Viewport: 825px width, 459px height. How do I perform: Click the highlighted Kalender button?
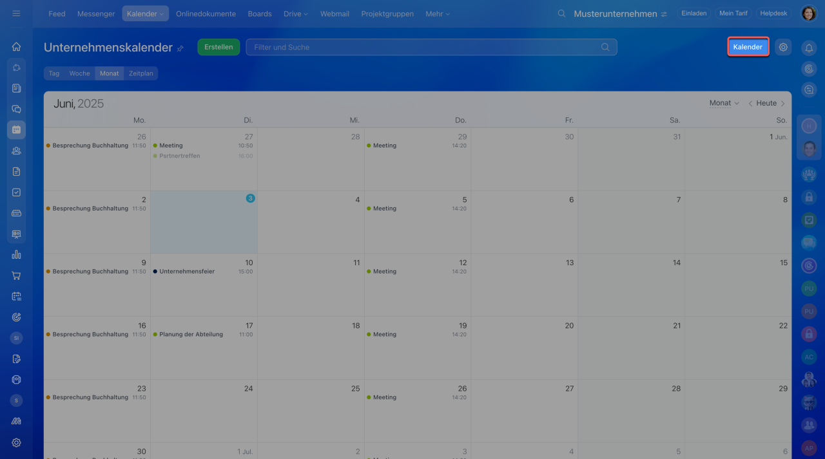[x=748, y=47]
